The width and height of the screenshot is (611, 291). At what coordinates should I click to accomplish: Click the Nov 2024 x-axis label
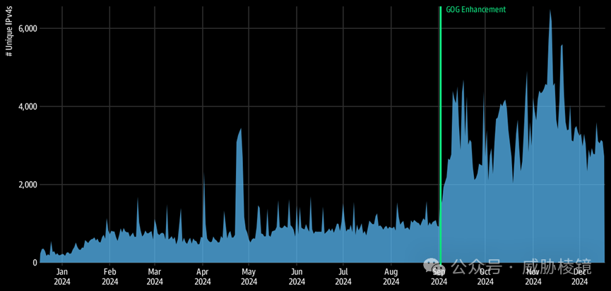[x=533, y=276]
